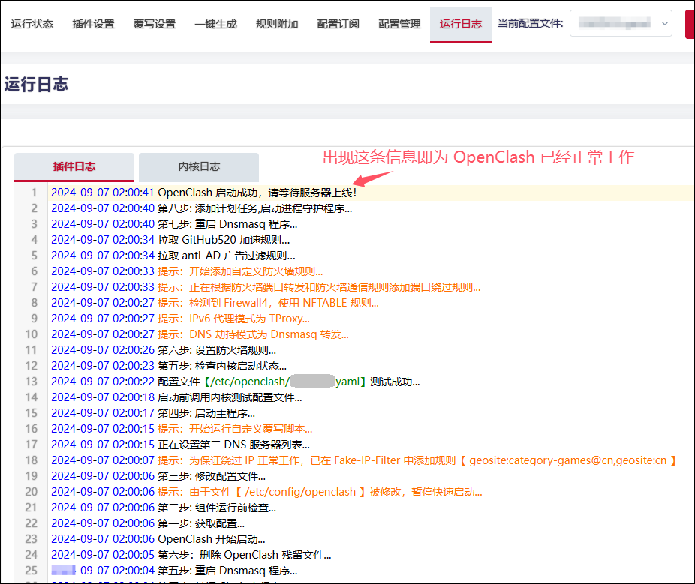Open the 配置管理 page
Viewport: 695px width, 584px height.
[x=400, y=24]
